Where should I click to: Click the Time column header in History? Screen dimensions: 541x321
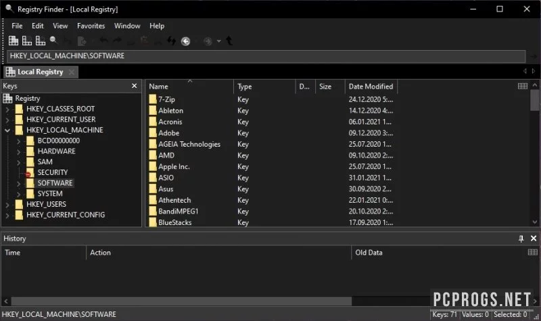click(x=43, y=253)
